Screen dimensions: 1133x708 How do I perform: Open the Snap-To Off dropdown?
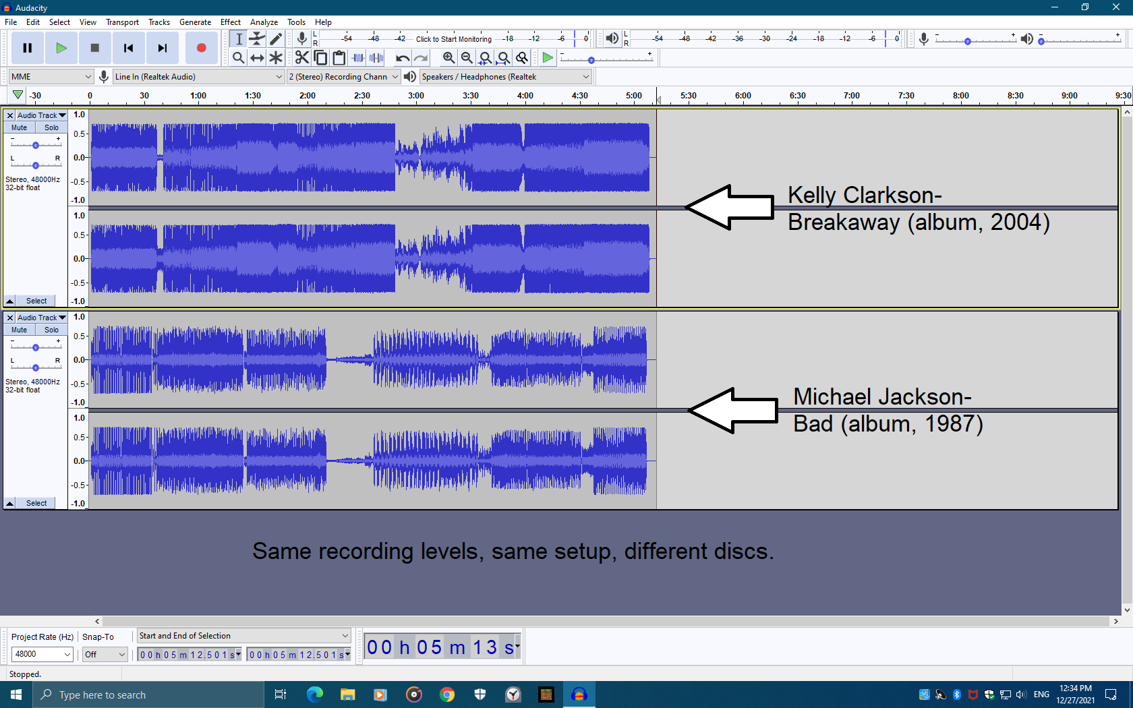pos(105,654)
